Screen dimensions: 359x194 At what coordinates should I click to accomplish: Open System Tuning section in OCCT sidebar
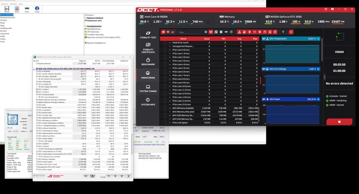click(148, 88)
